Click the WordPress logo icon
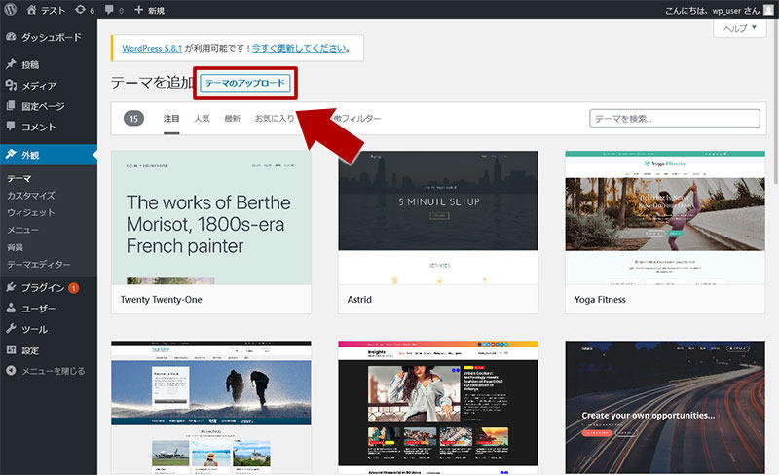This screenshot has width=779, height=475. (x=10, y=9)
